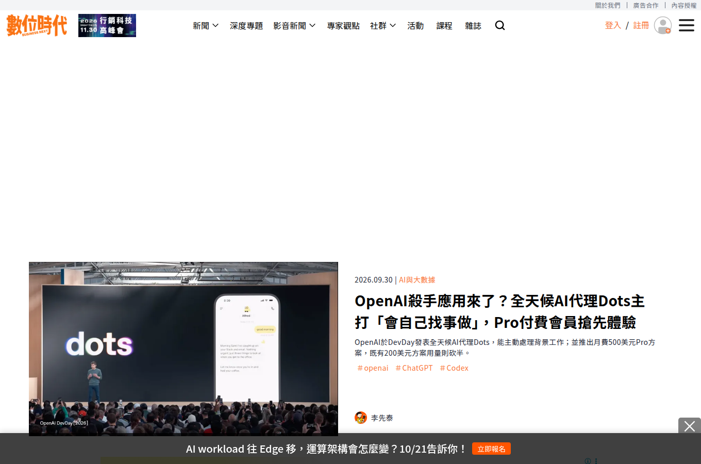The width and height of the screenshot is (701, 464).
Task: Open author 李先泰's avatar icon
Action: coord(361,418)
